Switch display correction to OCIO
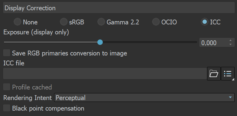The image size is (237, 116). (x=156, y=22)
